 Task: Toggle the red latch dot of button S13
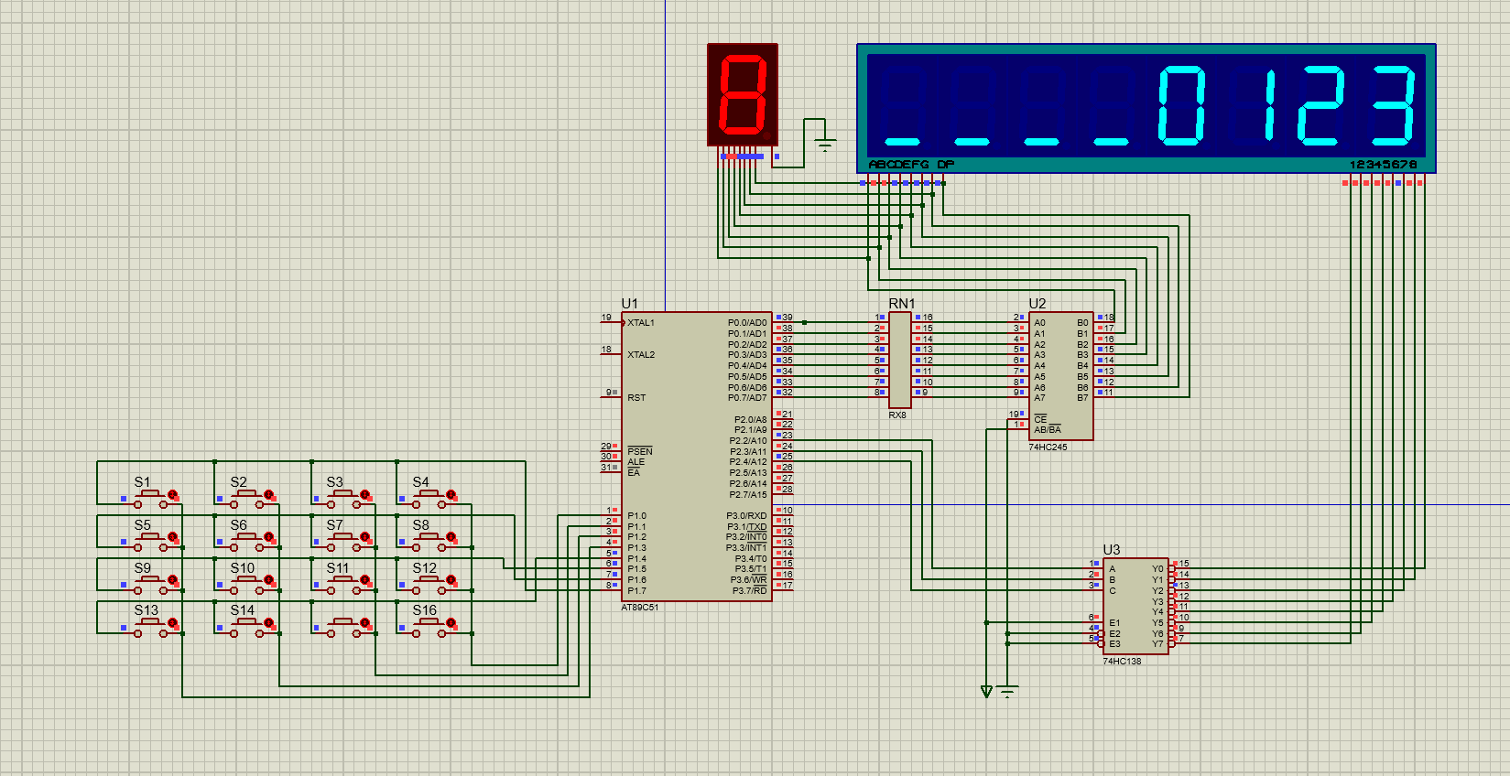coord(172,623)
